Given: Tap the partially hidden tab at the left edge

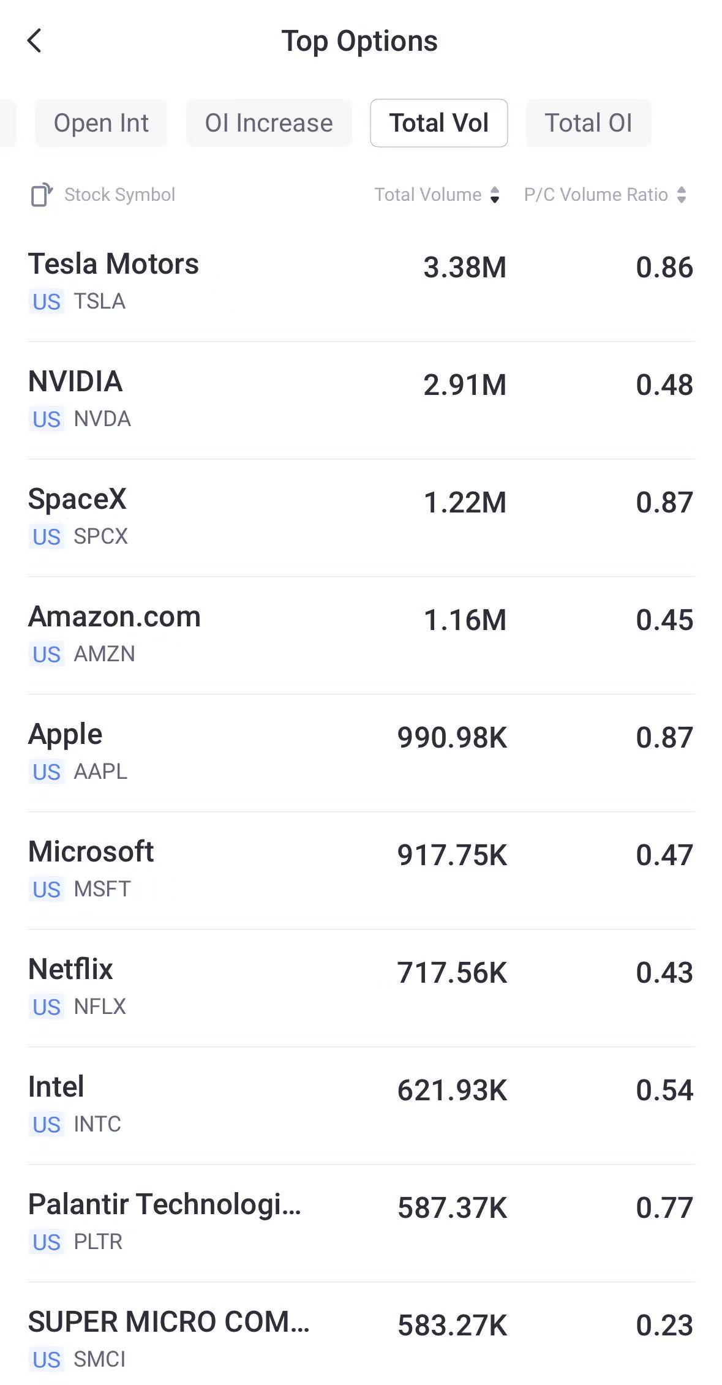Looking at the screenshot, I should 7,123.
